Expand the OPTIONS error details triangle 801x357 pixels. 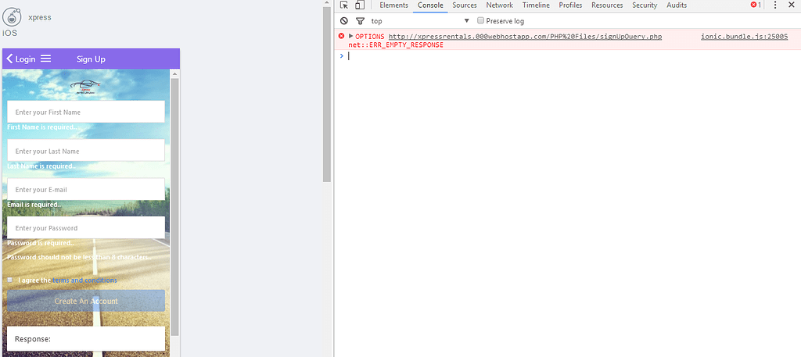(351, 36)
